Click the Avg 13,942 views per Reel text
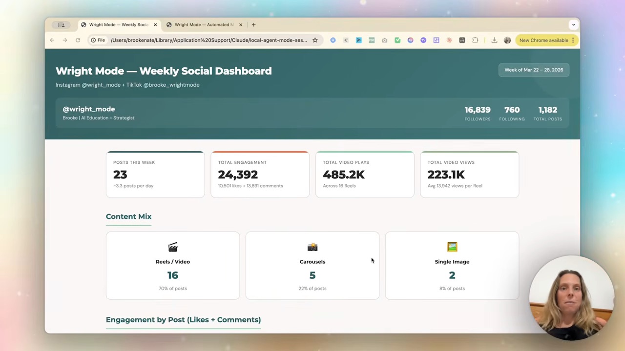The width and height of the screenshot is (625, 351). point(455,186)
